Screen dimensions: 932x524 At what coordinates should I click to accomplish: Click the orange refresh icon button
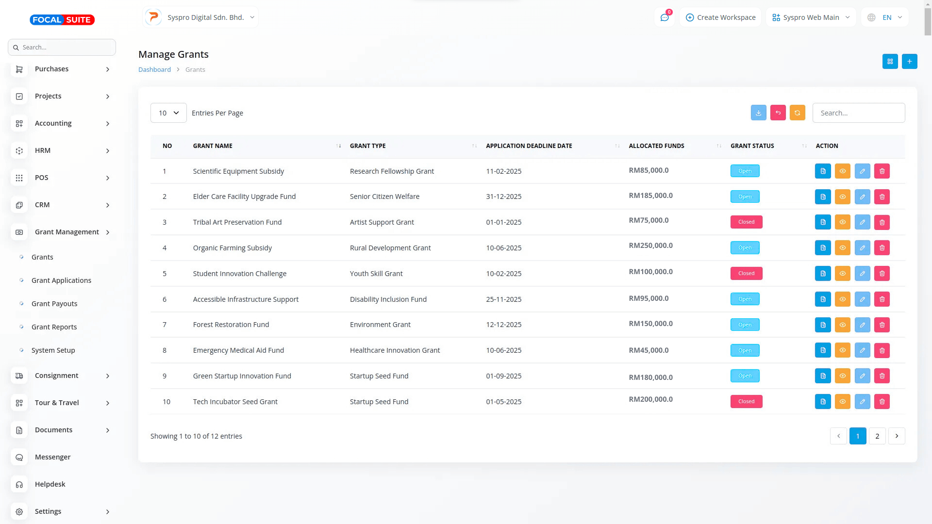pos(797,113)
